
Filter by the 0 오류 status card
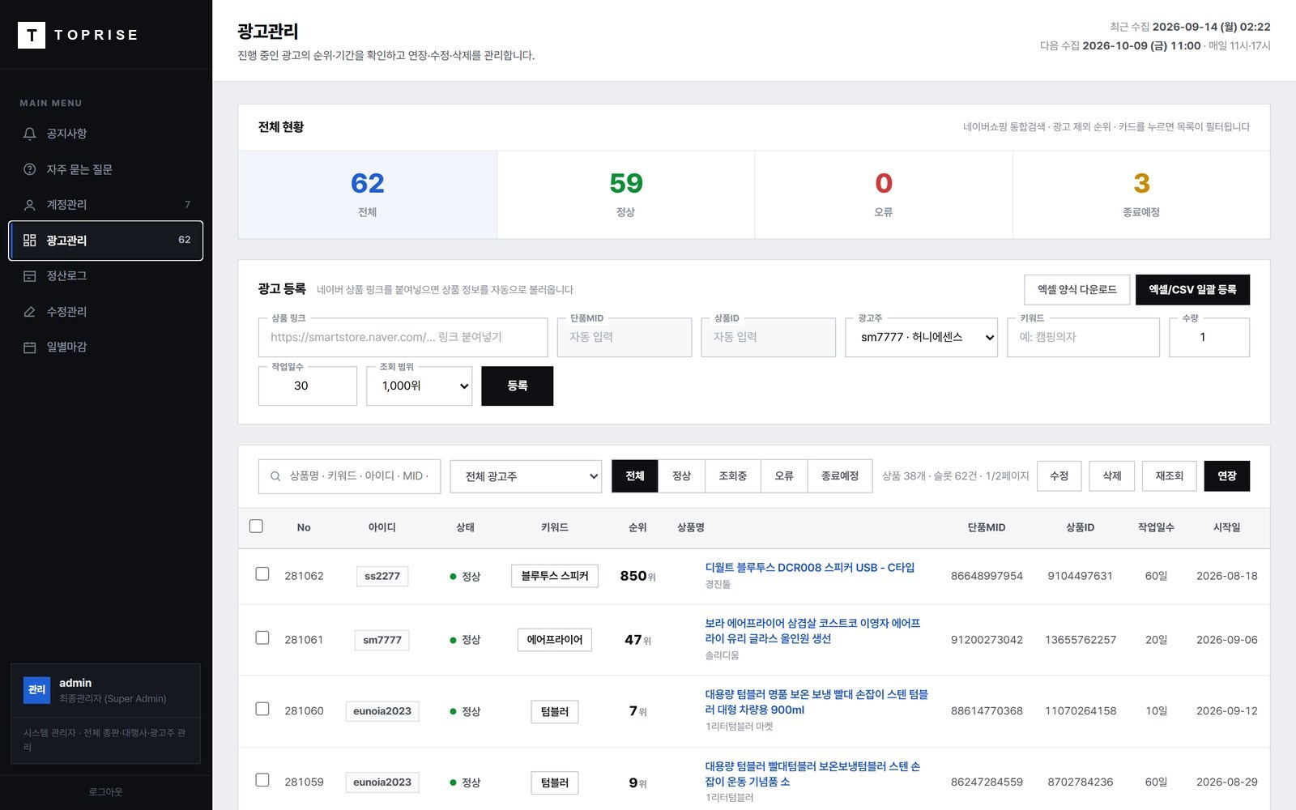pos(884,194)
